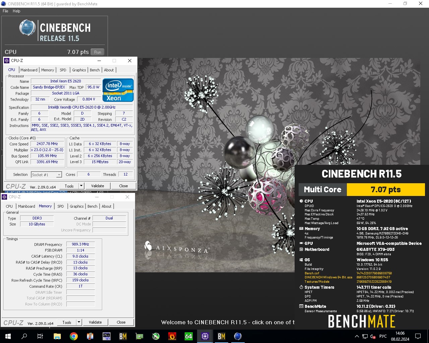Click the Windows Start button
The width and height of the screenshot is (429, 343).
8,336
